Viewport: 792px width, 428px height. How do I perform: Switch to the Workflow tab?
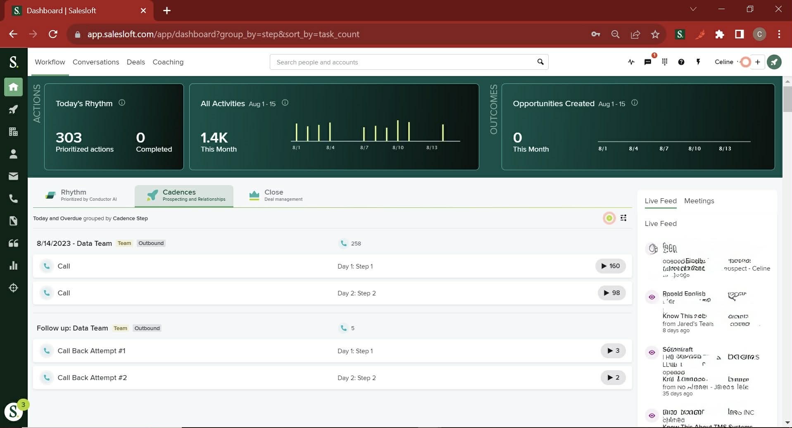[x=50, y=62]
